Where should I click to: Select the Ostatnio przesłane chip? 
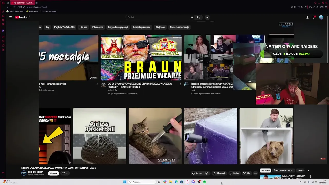(x=142, y=27)
